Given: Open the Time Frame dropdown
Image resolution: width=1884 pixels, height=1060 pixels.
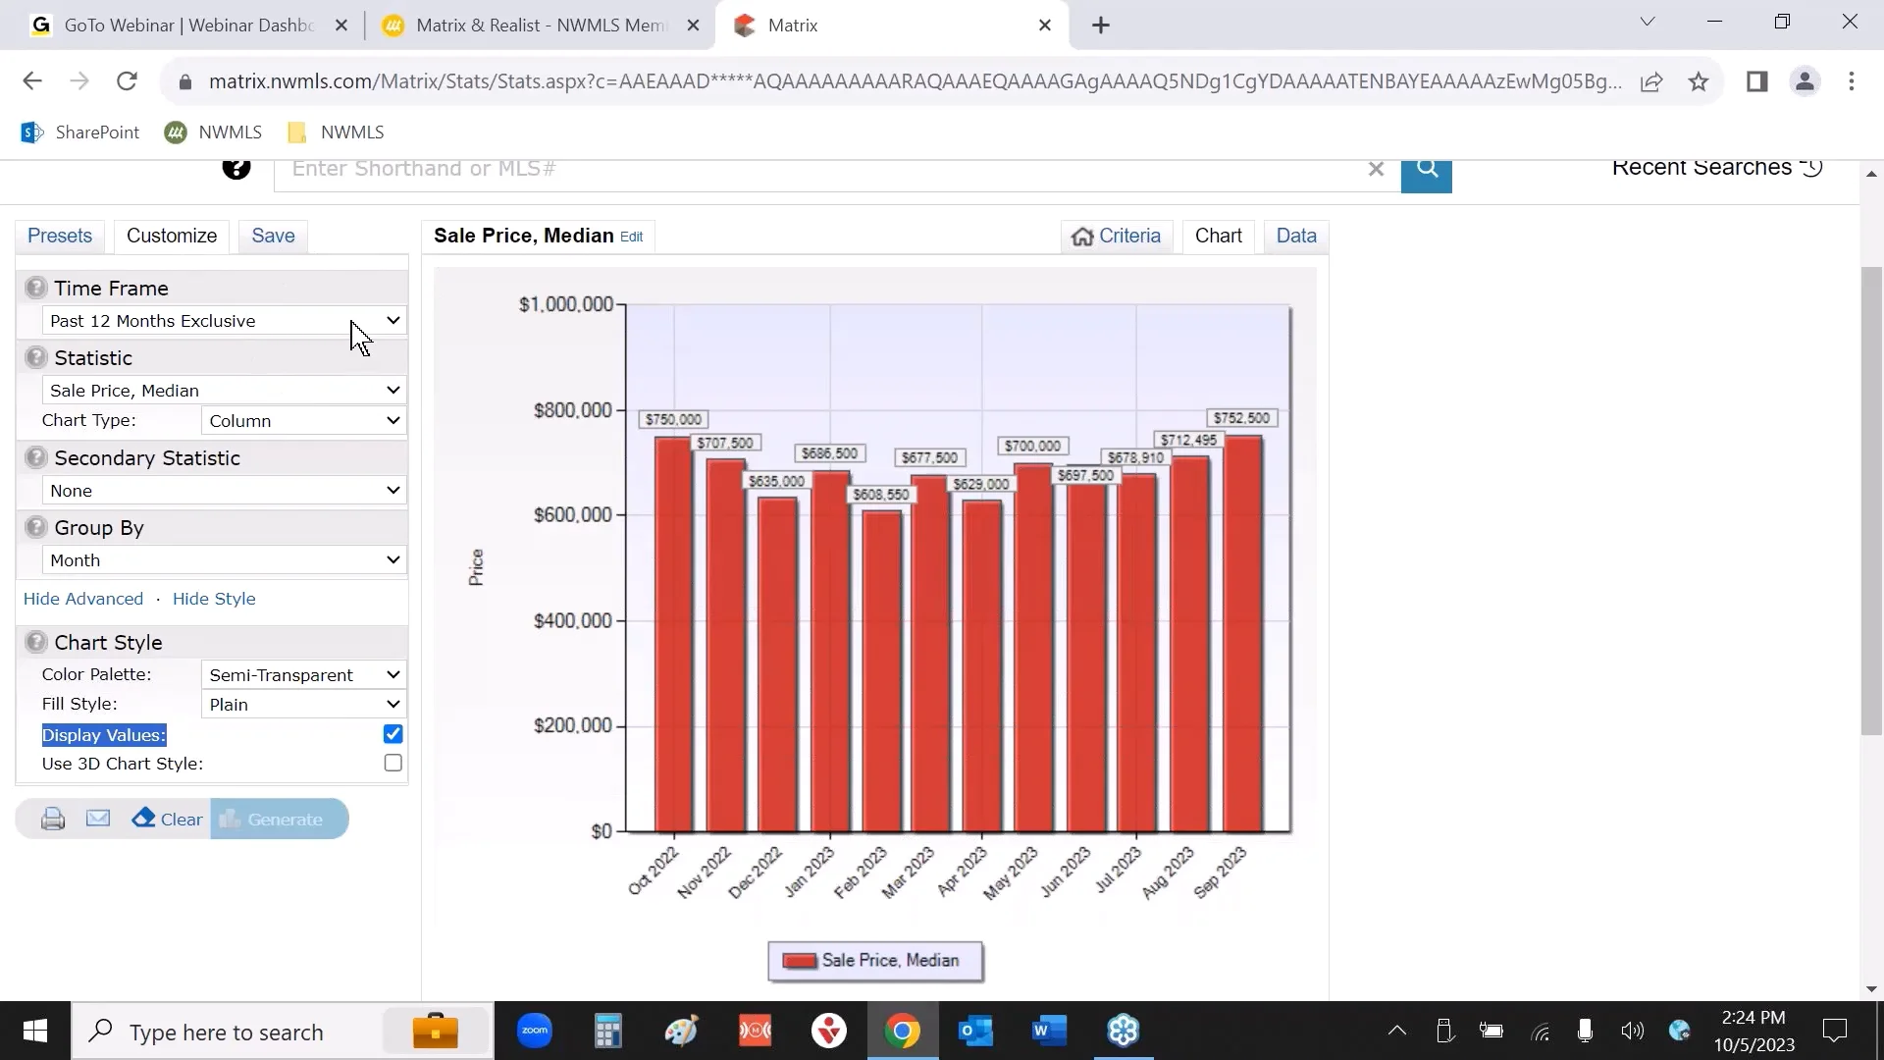Looking at the screenshot, I should [224, 321].
